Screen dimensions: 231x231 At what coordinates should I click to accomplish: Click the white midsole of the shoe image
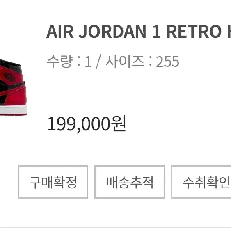tap(13, 110)
